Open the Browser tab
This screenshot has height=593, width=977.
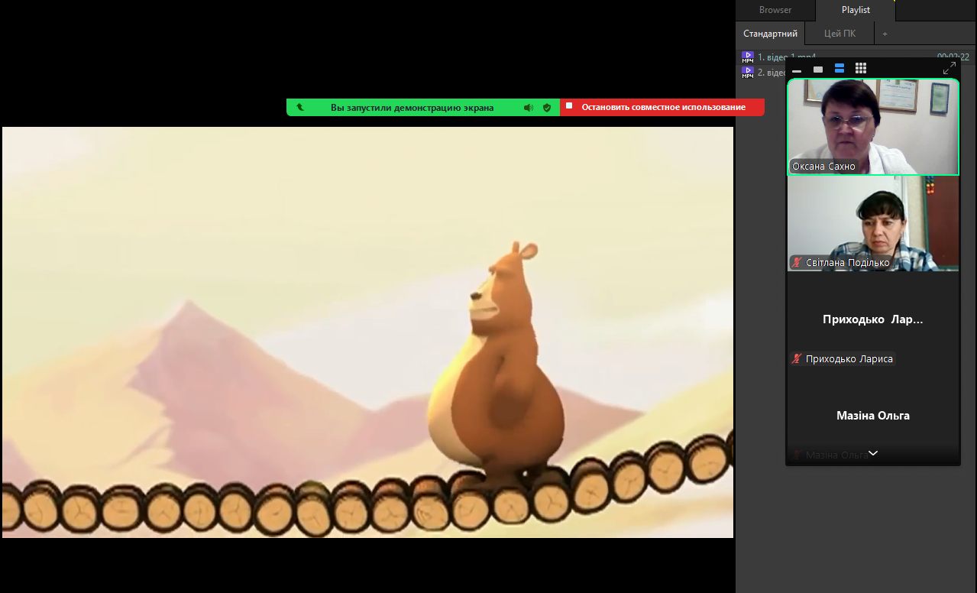(x=775, y=10)
